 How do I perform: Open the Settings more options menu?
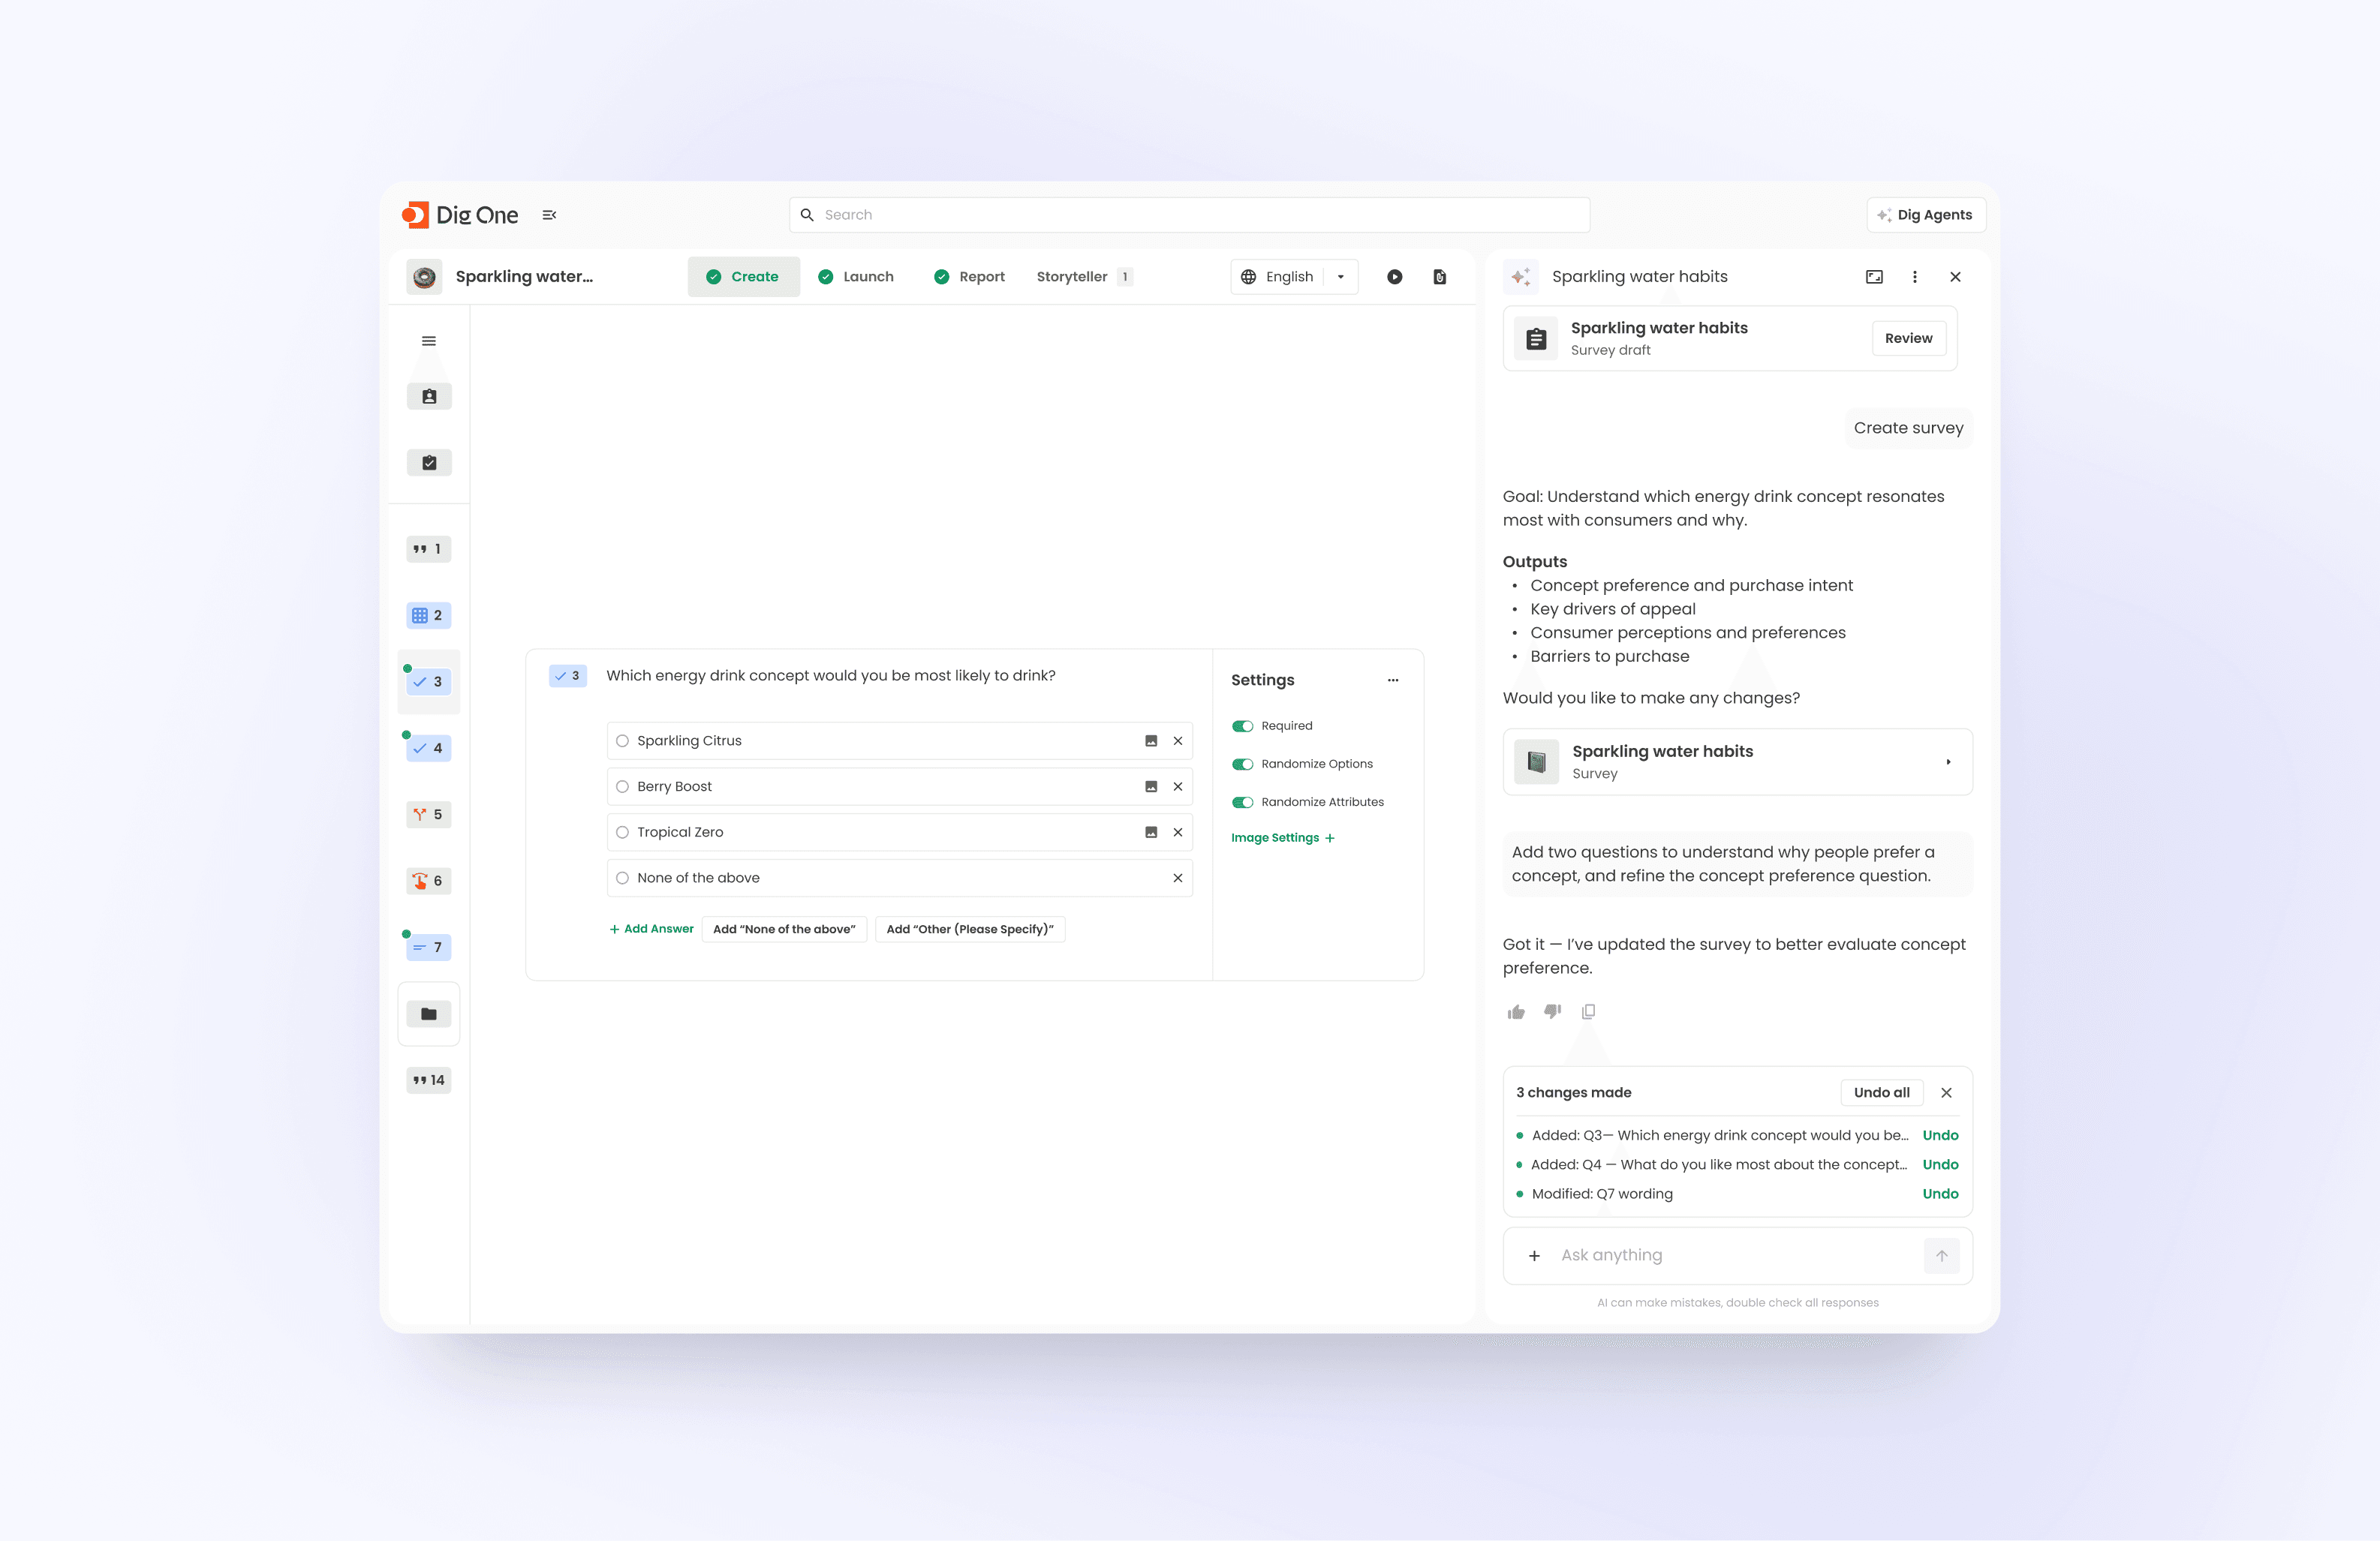tap(1393, 680)
